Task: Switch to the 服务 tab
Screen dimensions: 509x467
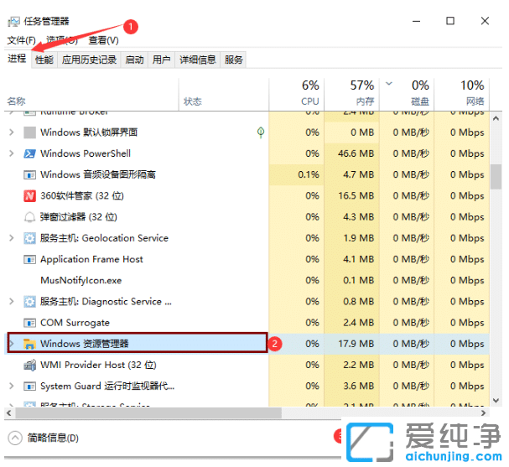Action: coord(233,60)
